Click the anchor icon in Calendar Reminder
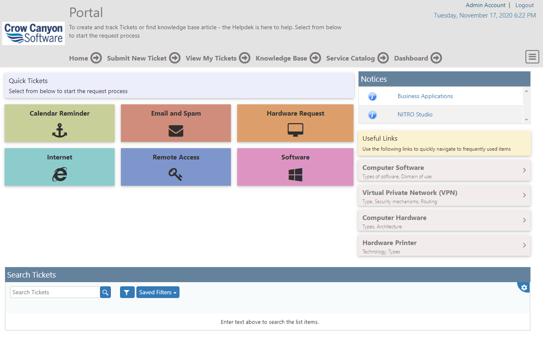This screenshot has height=346, width=543. tap(59, 131)
